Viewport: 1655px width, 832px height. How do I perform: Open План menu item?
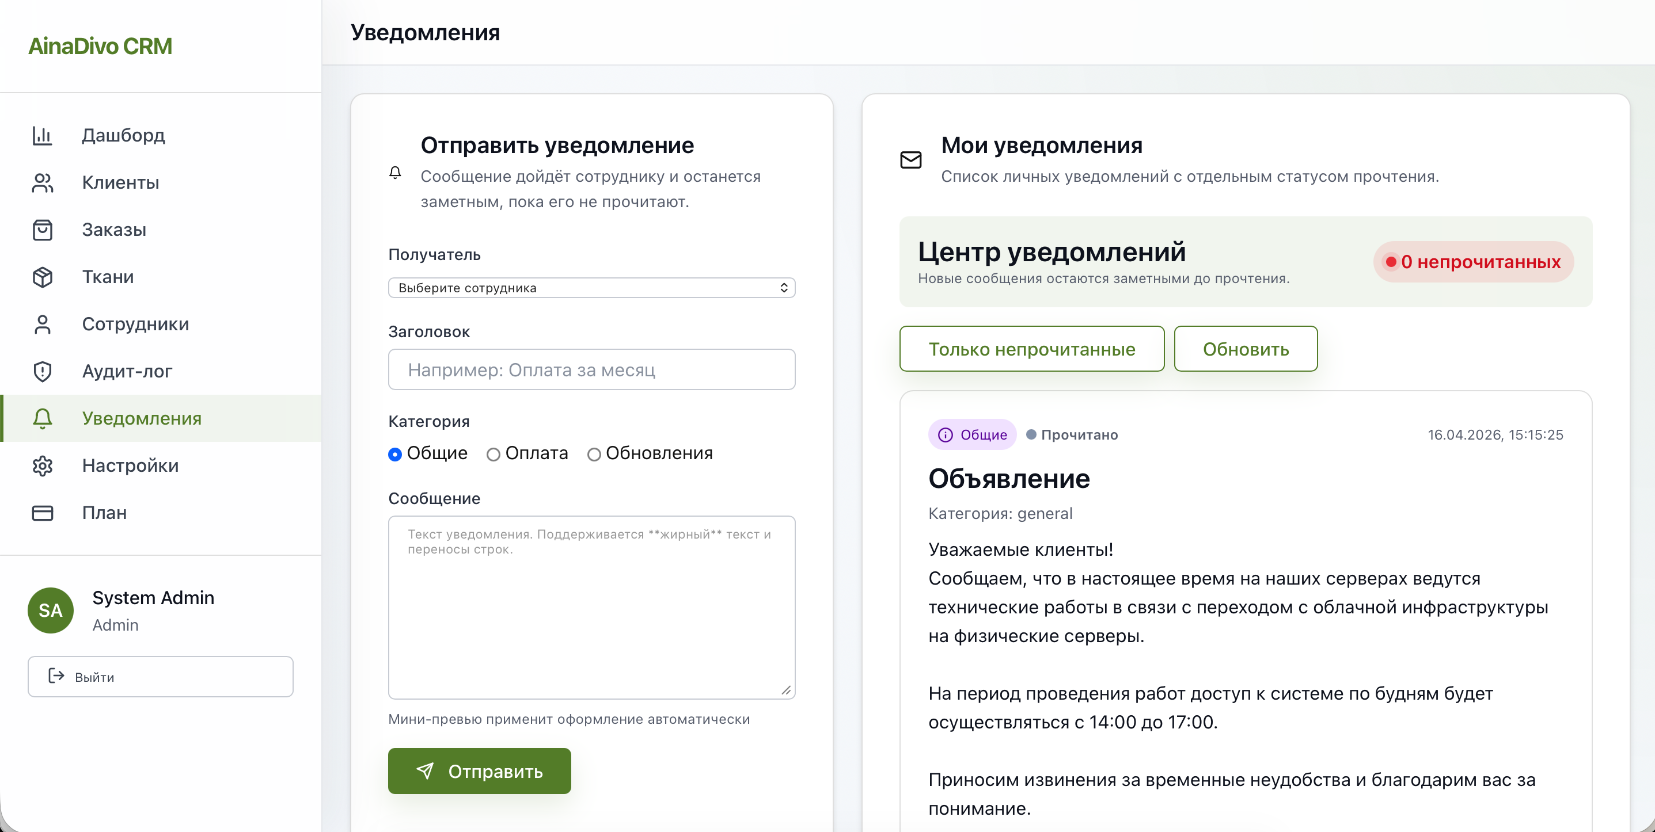click(161, 513)
